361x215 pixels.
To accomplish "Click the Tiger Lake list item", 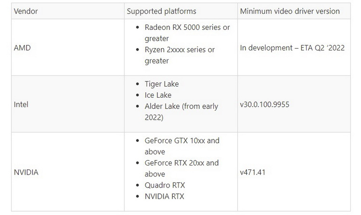I will [x=162, y=84].
